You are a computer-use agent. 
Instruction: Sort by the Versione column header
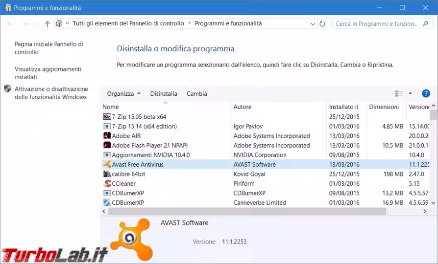point(418,107)
